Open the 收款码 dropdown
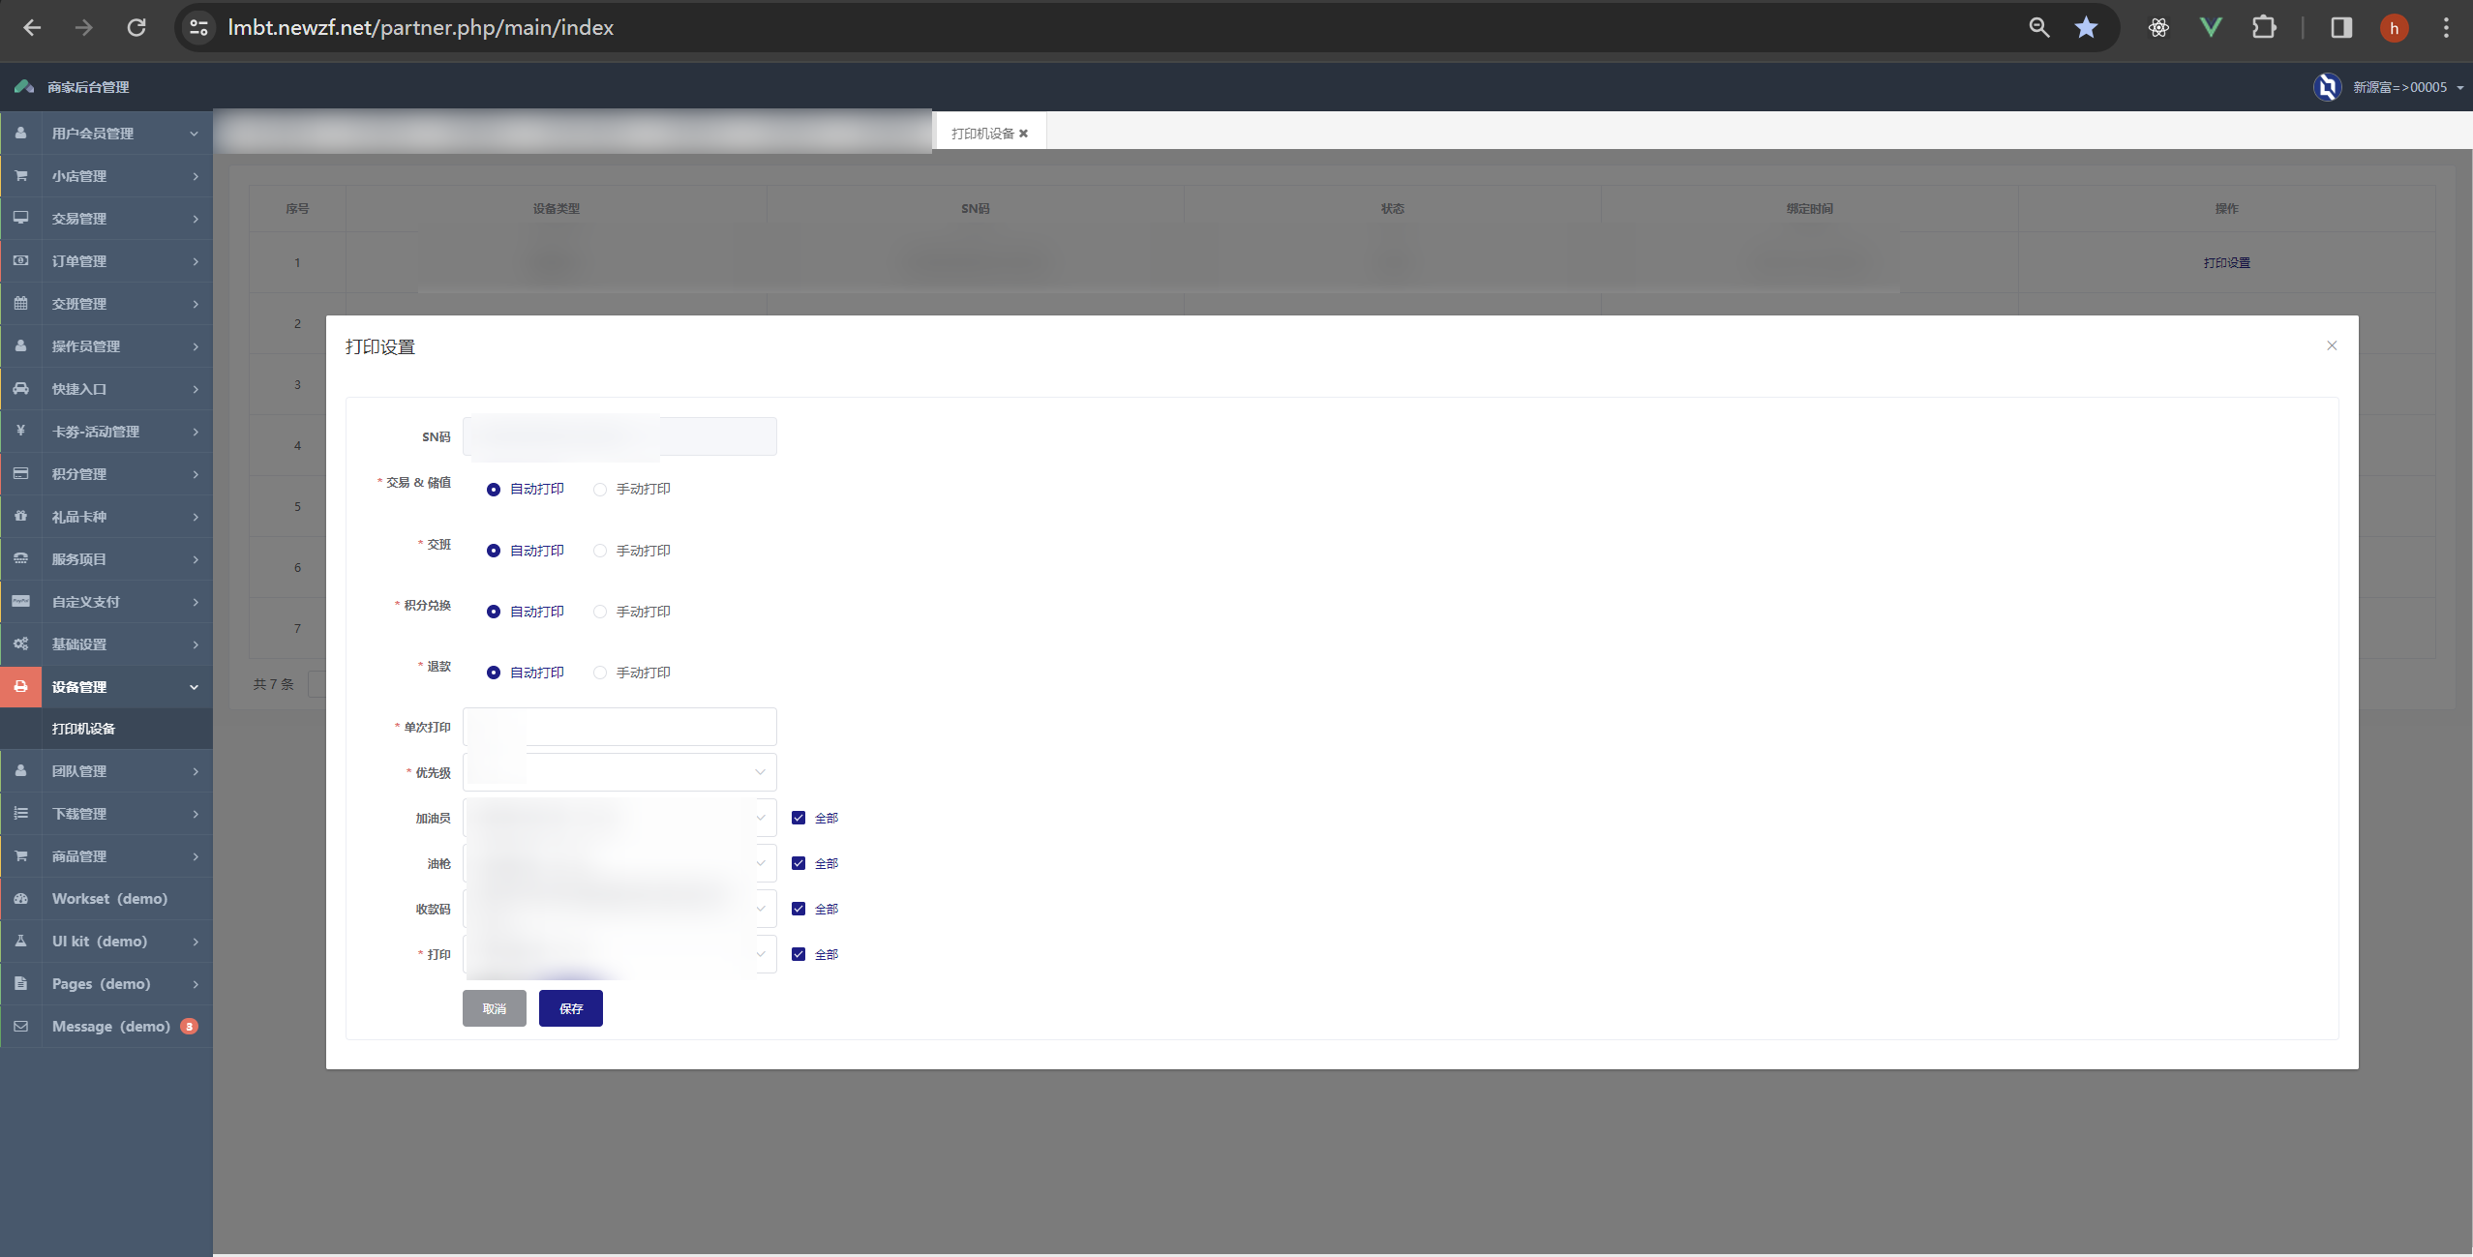This screenshot has width=2473, height=1257. click(x=619, y=909)
